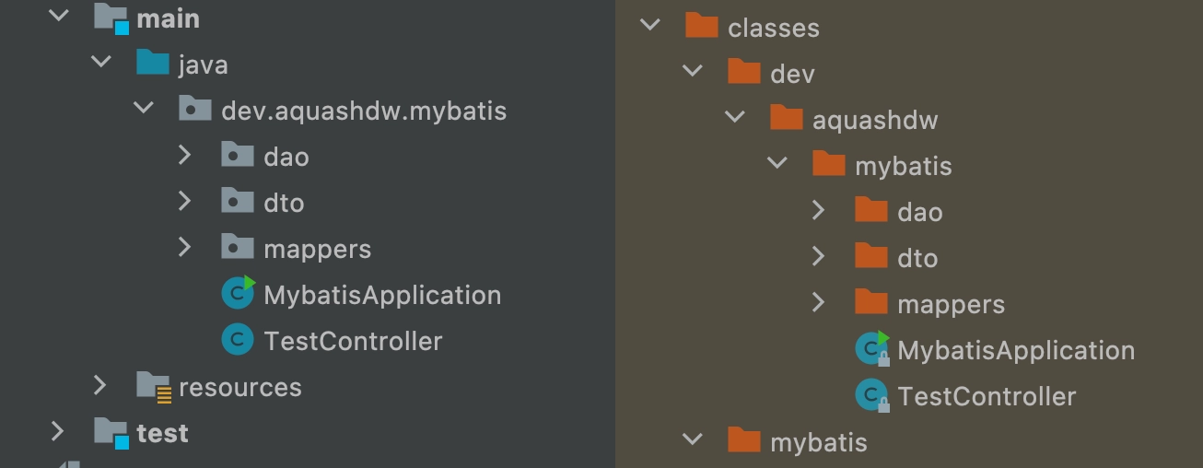This screenshot has height=468, width=1203.
Task: Select the mappers package under main
Action: click(x=317, y=249)
